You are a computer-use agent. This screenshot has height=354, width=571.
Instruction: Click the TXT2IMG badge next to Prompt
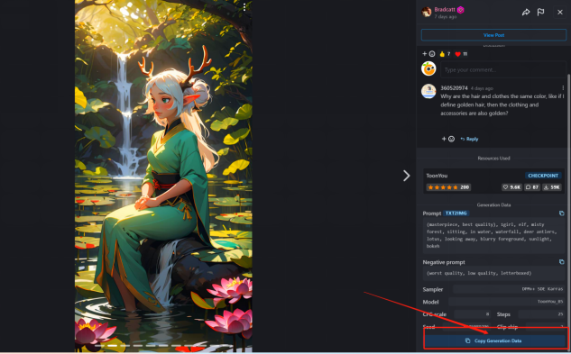(456, 213)
